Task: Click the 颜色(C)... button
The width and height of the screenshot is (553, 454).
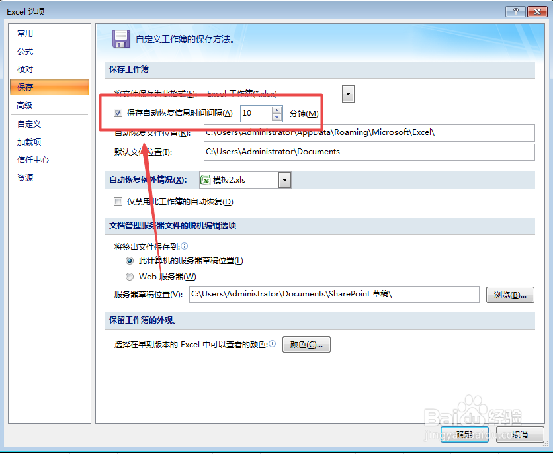Action: pos(306,344)
